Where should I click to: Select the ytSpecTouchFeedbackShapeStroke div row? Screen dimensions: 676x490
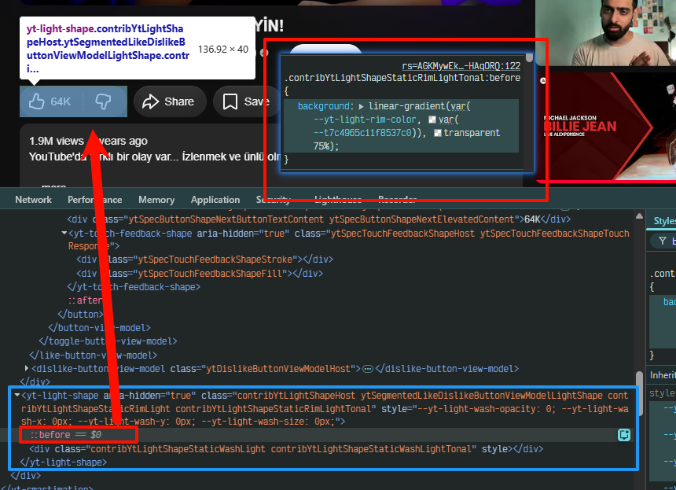click(x=205, y=260)
